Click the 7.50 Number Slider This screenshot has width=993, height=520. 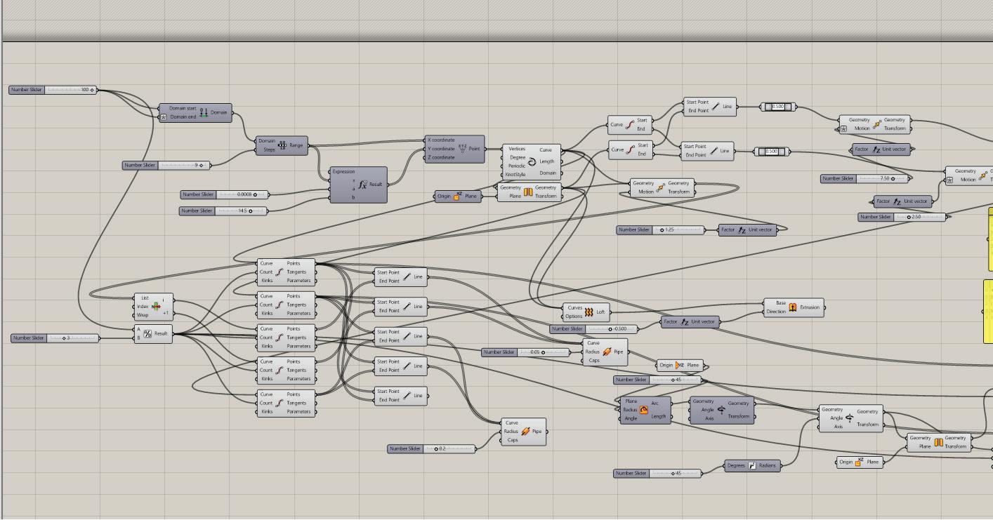864,178
